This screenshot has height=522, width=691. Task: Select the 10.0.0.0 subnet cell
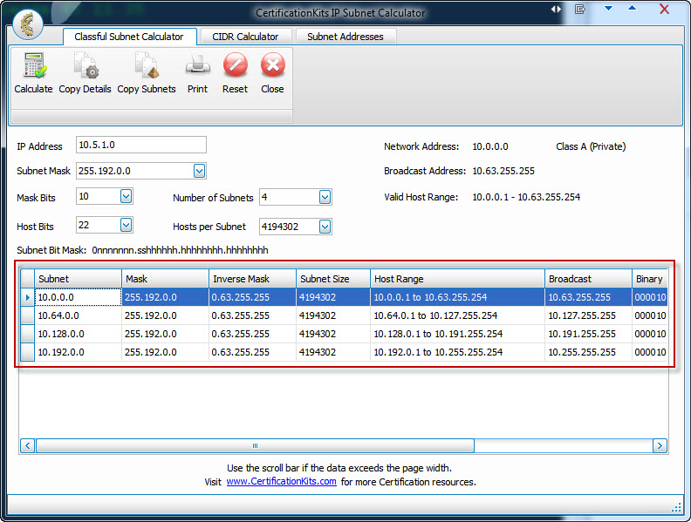point(78,297)
